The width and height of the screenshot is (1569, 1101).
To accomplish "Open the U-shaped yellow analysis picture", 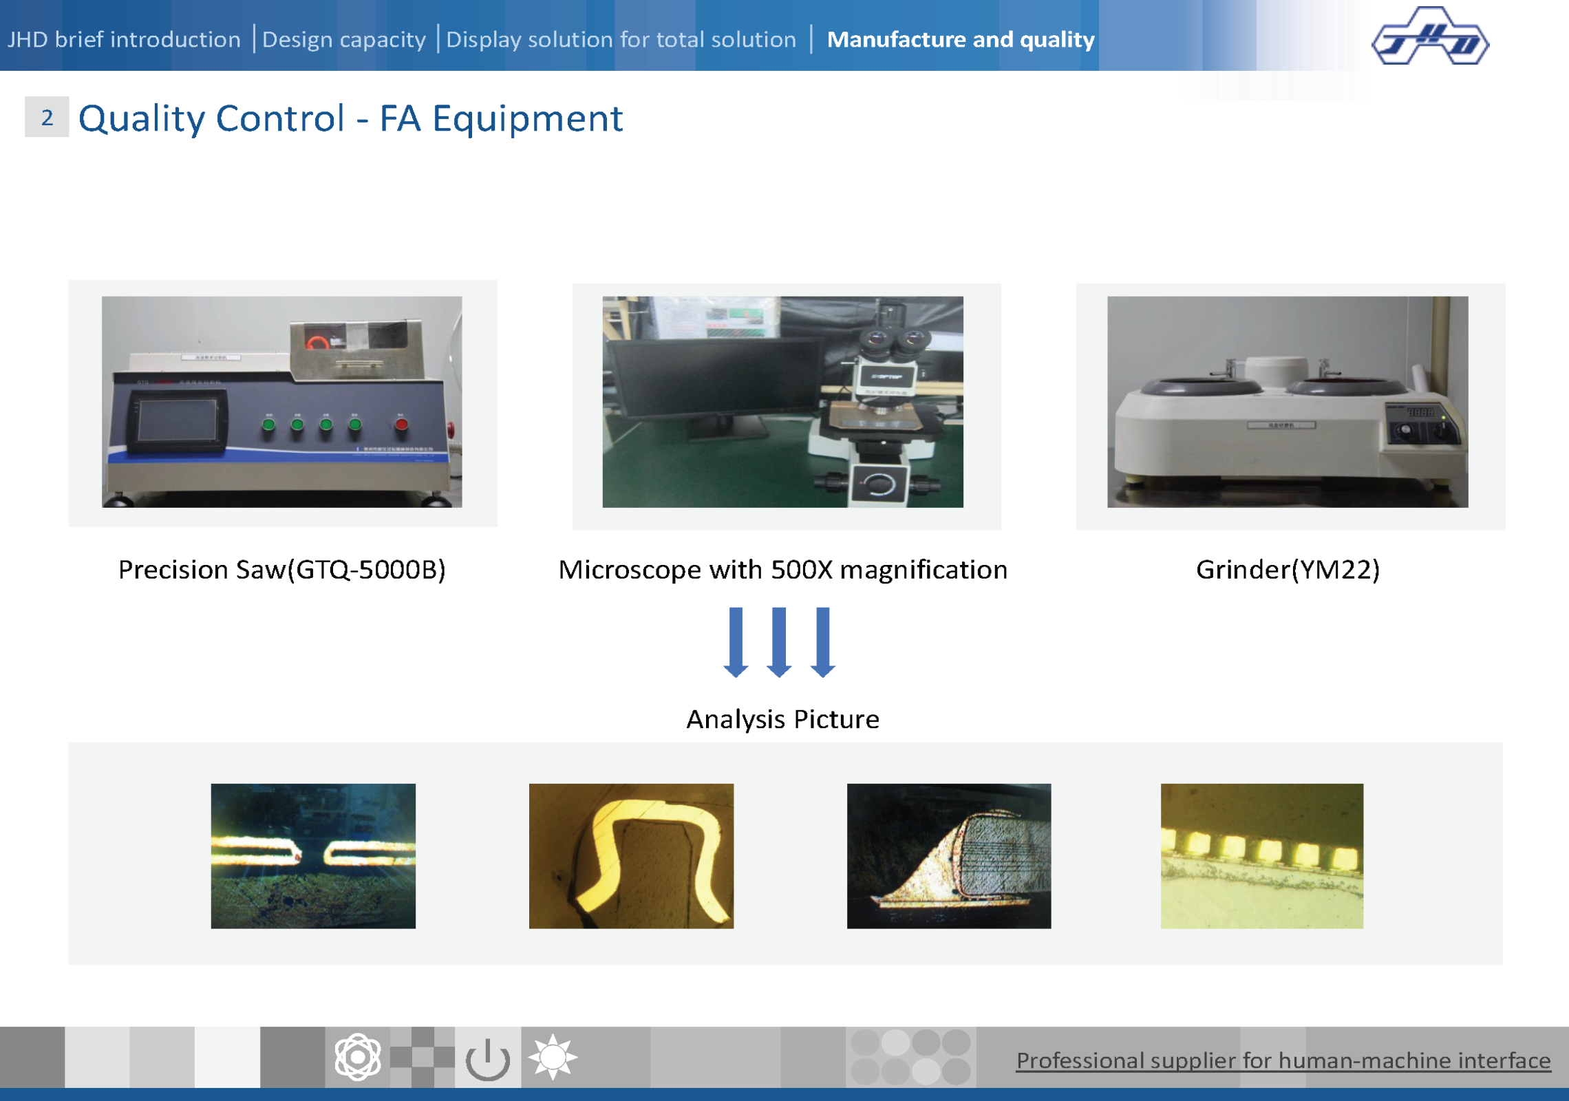I will coord(631,856).
